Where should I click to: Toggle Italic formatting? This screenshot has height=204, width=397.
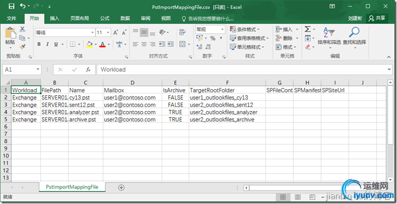[47, 45]
